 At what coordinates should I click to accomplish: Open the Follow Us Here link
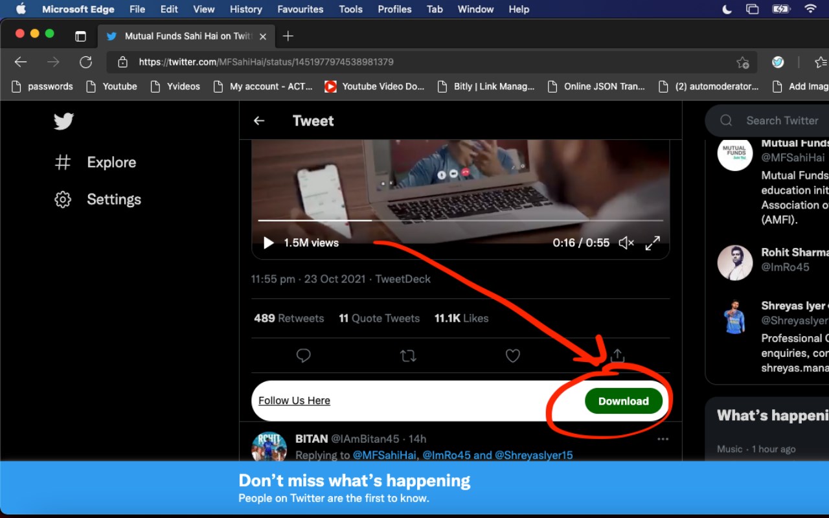(x=294, y=401)
